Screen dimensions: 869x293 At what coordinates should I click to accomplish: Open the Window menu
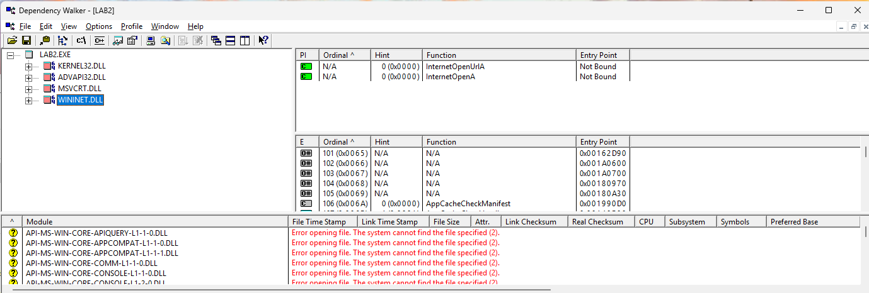(165, 26)
